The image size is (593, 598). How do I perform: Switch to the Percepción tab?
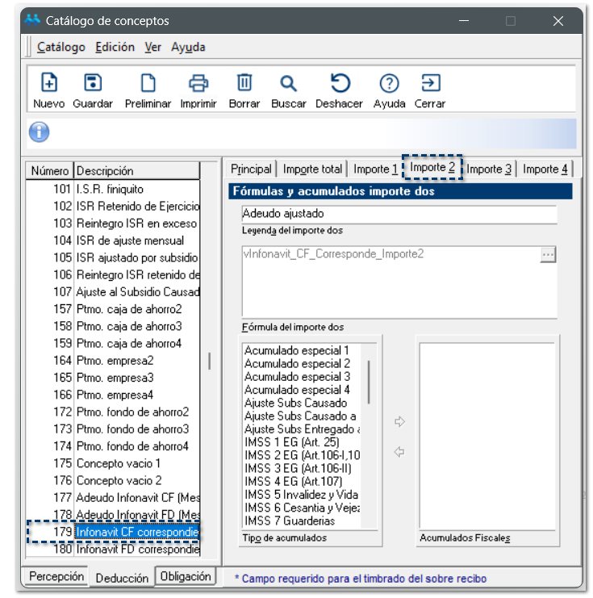(56, 577)
